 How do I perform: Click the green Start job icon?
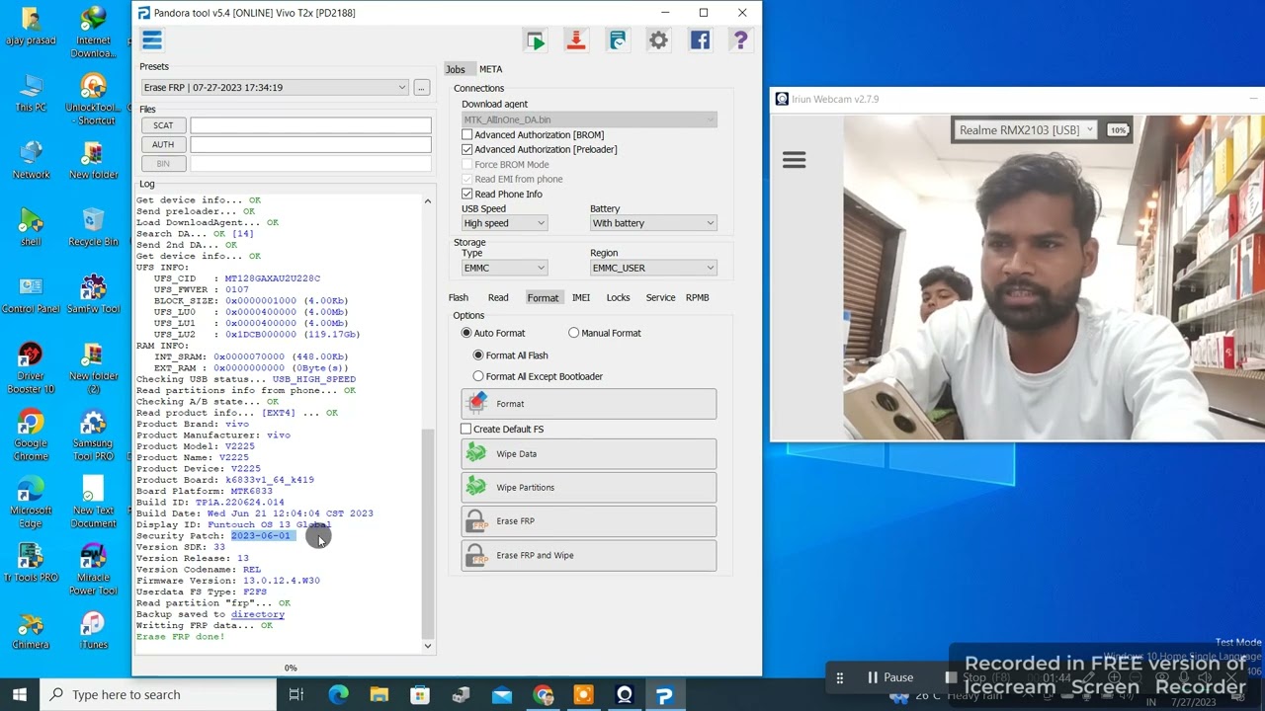point(535,40)
